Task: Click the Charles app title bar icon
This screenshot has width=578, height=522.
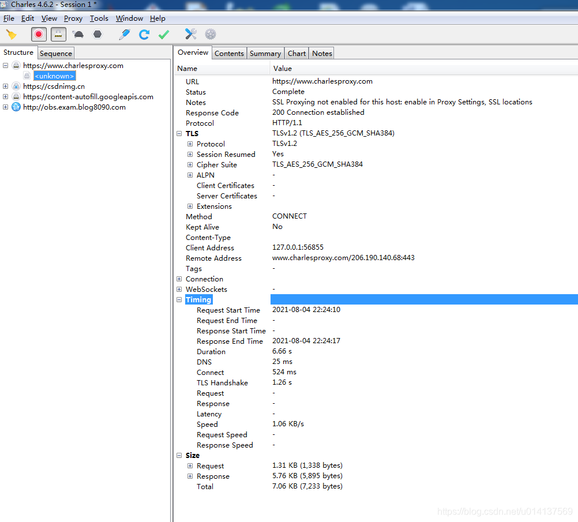Action: click(x=3, y=5)
